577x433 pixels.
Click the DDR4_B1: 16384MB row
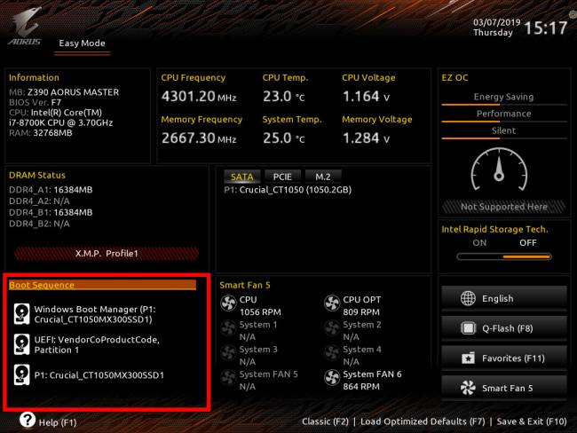coord(51,212)
